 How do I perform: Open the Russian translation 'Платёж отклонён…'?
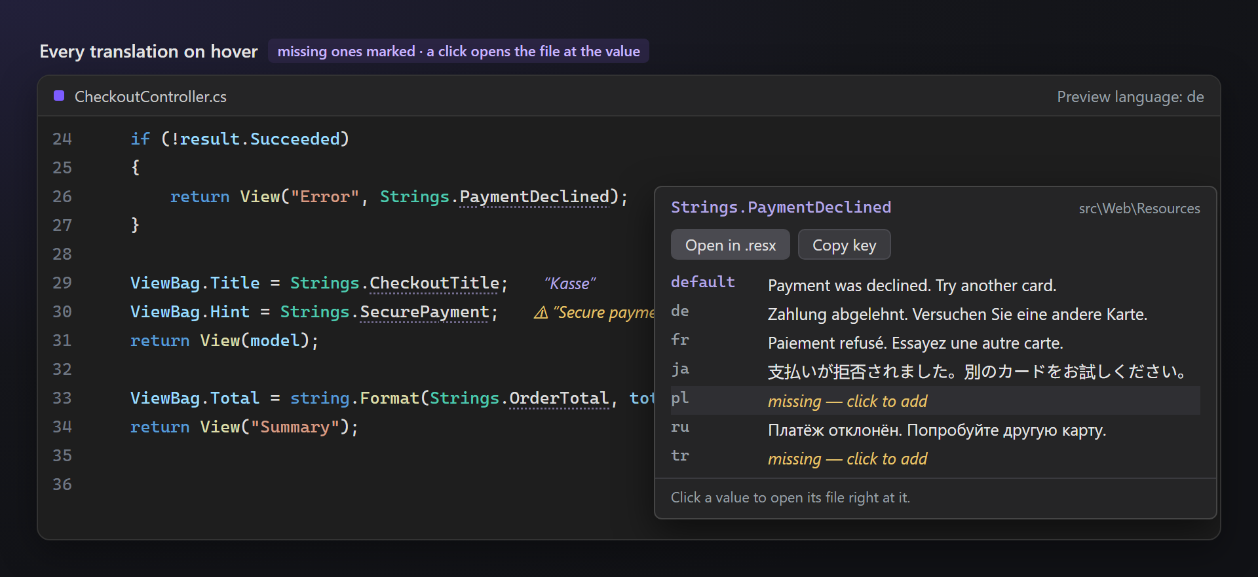937,430
